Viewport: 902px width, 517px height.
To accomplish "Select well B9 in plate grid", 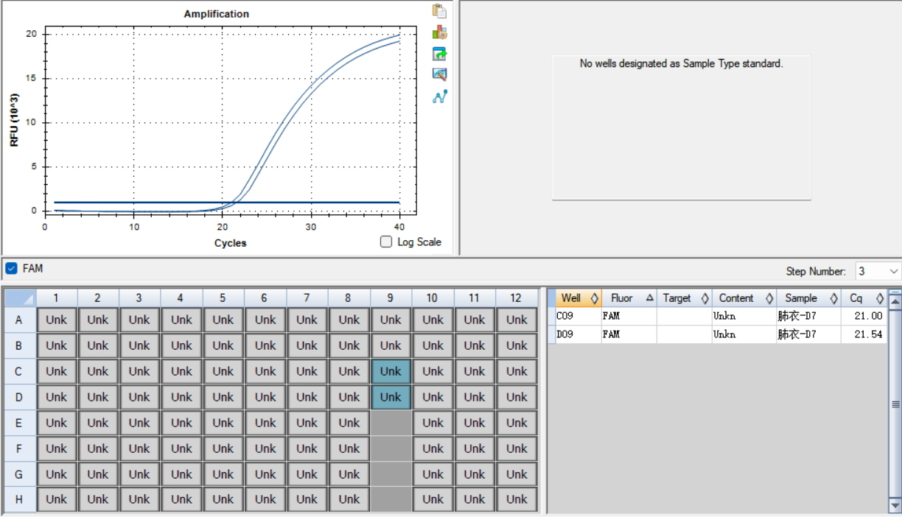I will [391, 345].
